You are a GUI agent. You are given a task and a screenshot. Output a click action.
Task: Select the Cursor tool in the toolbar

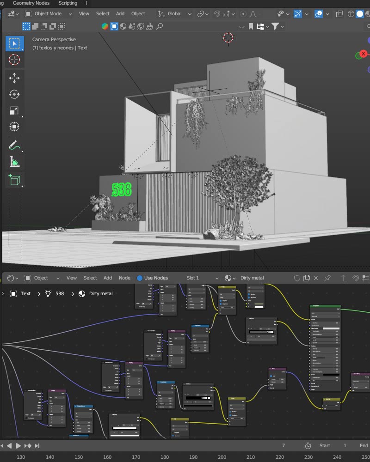click(14, 60)
